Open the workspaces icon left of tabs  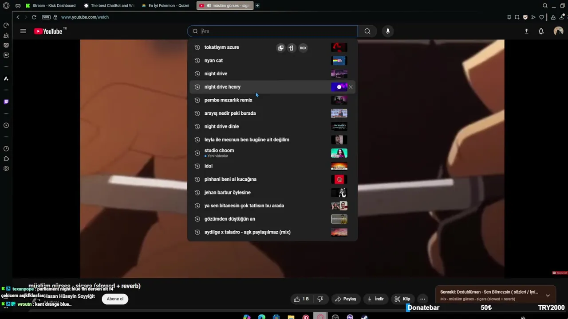[18, 6]
